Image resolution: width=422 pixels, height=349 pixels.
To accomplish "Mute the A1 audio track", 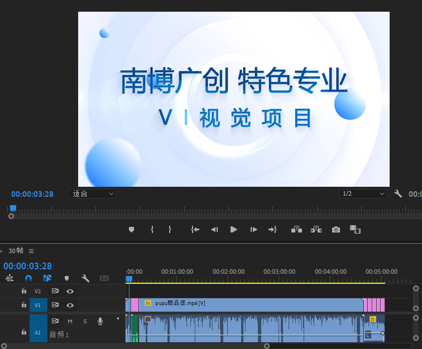I will (x=70, y=321).
